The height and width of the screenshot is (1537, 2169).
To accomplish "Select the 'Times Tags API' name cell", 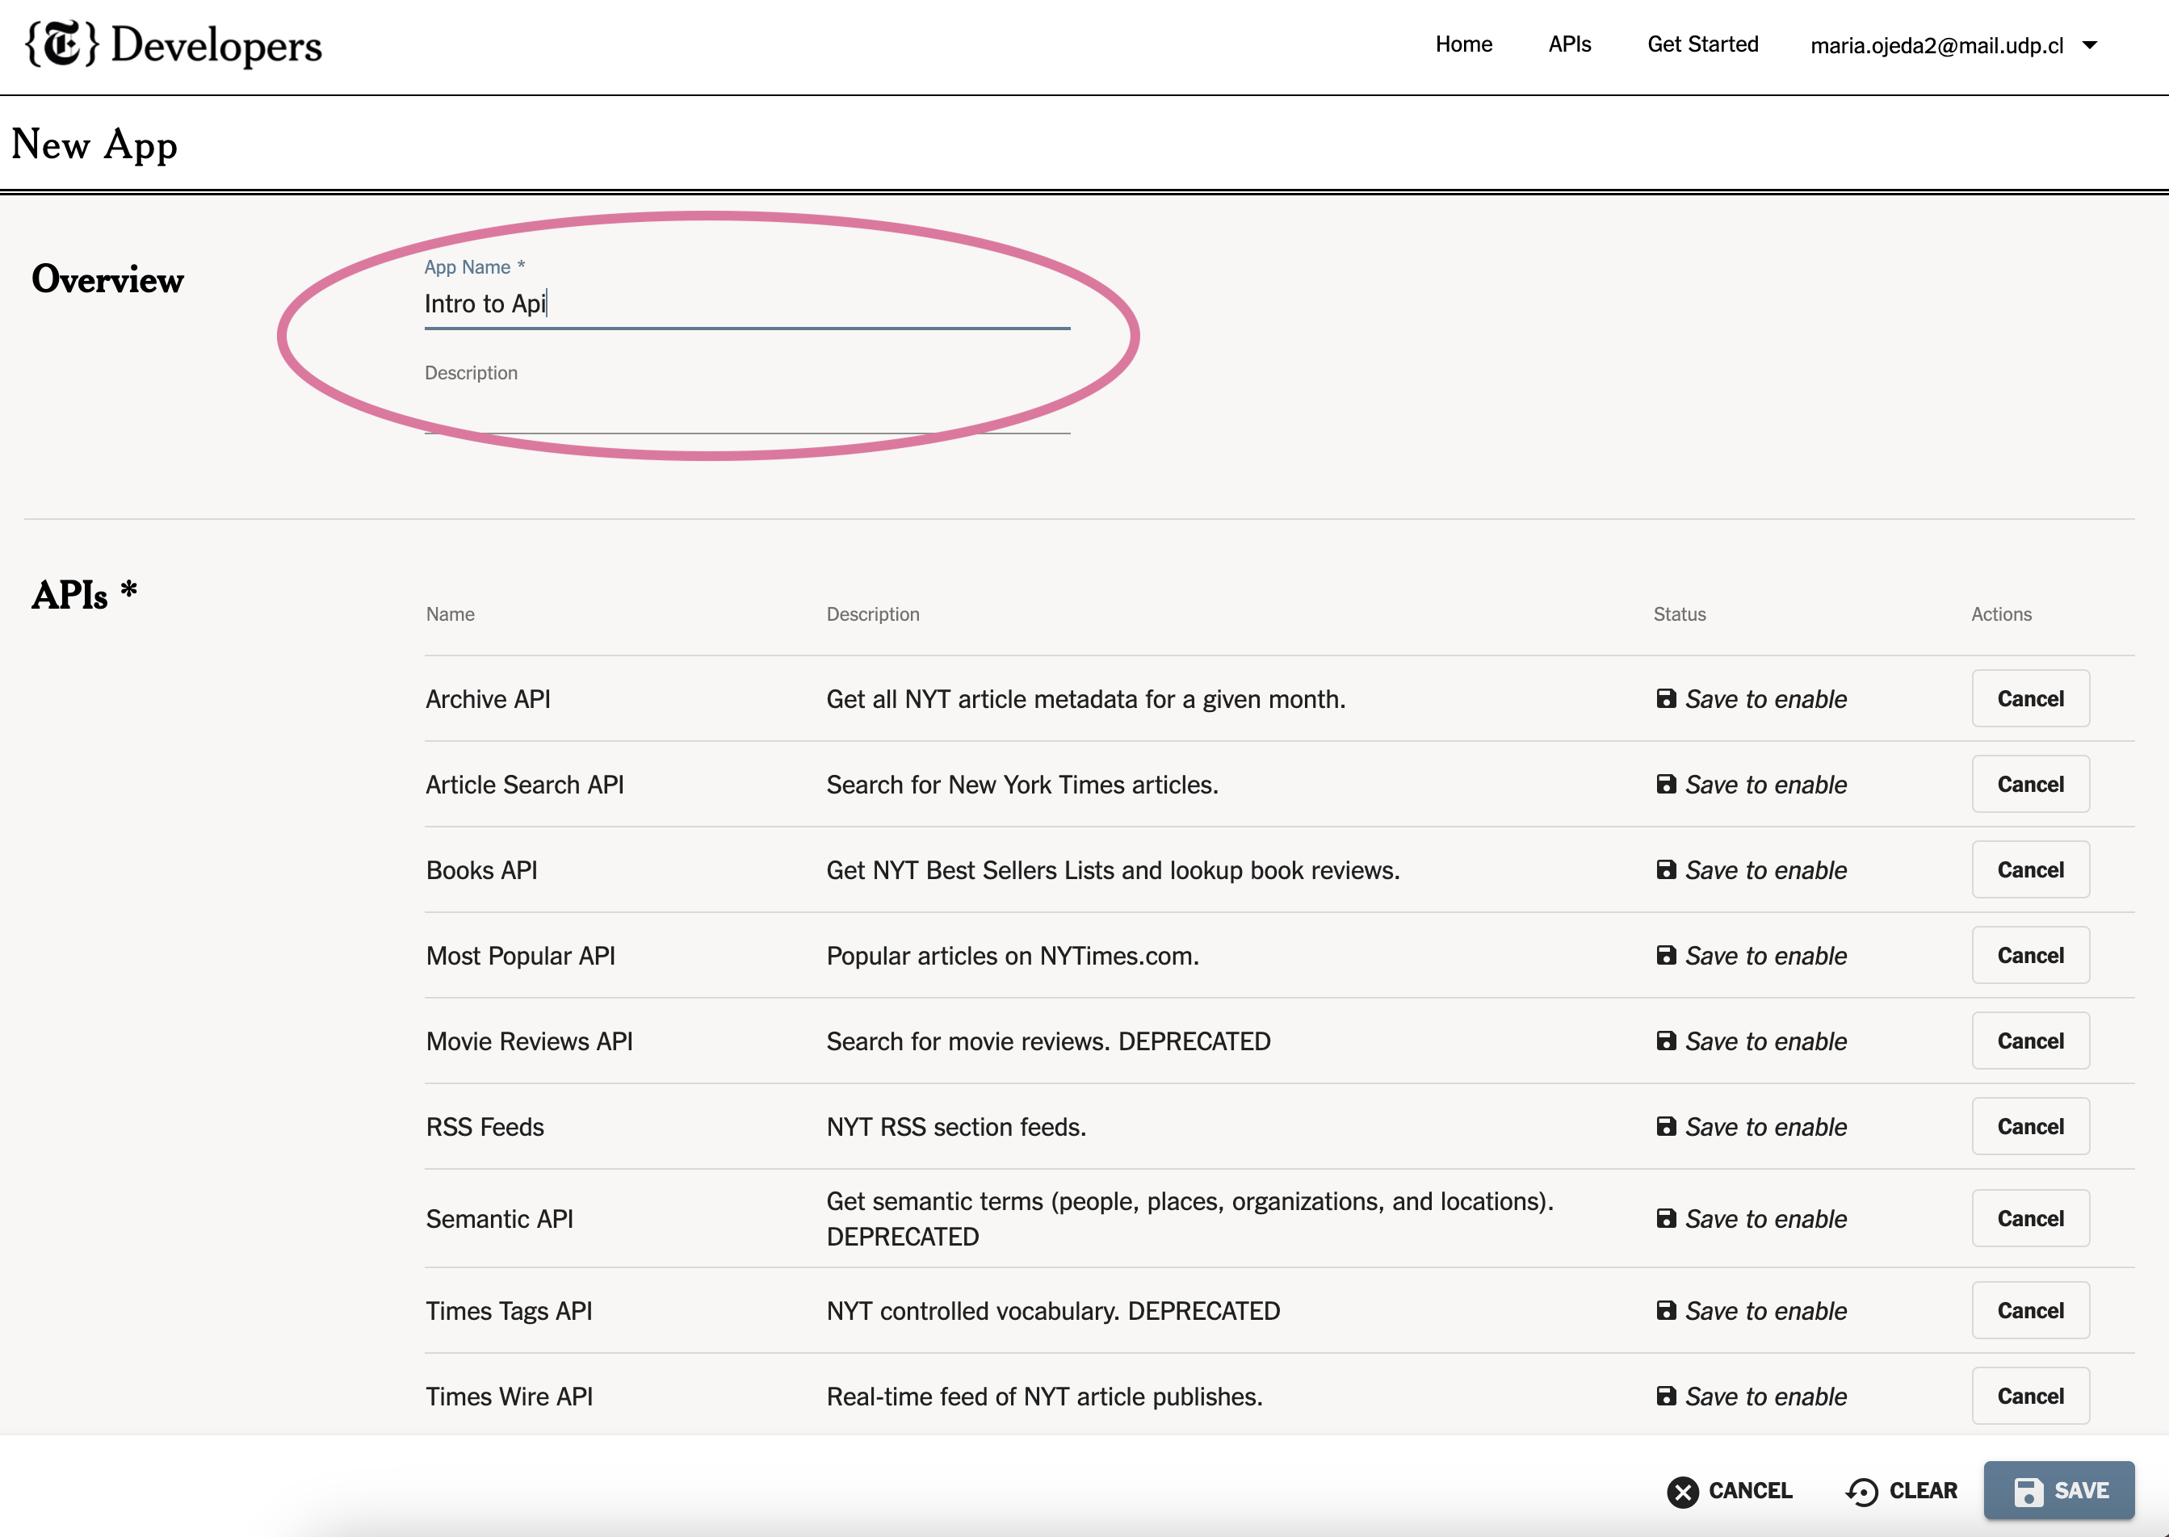I will (x=509, y=1310).
